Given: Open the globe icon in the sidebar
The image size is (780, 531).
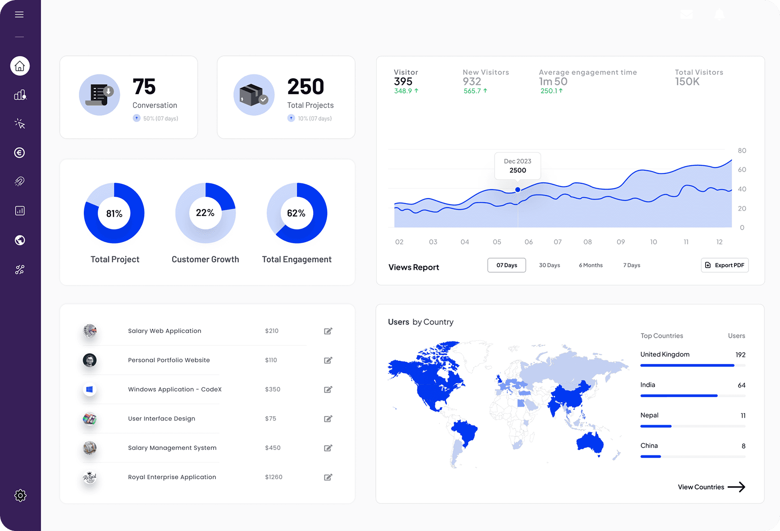Looking at the screenshot, I should point(20,240).
